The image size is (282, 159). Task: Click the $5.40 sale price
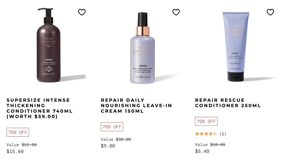coord(202,151)
